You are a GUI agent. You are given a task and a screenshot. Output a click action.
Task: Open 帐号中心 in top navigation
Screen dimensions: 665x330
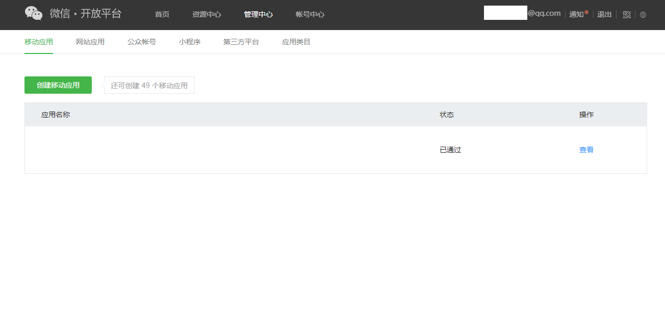tap(310, 14)
